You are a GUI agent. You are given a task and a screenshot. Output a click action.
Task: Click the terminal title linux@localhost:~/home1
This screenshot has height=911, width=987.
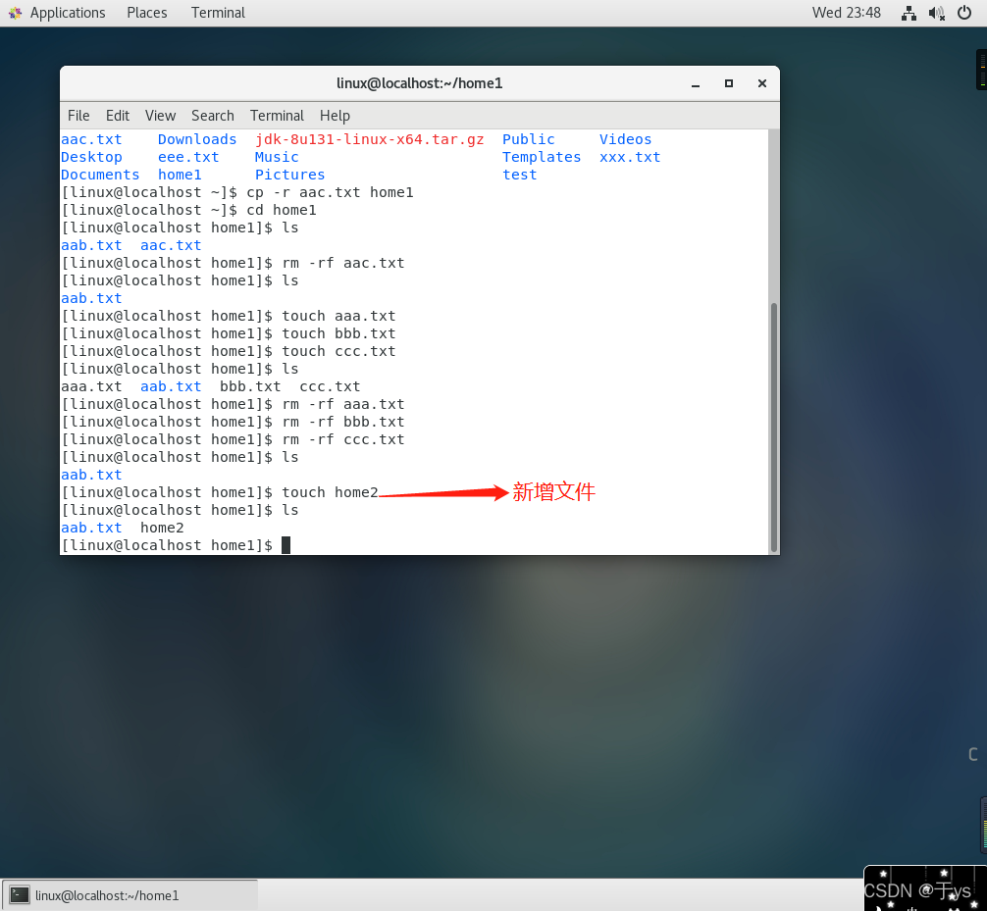[x=419, y=83]
